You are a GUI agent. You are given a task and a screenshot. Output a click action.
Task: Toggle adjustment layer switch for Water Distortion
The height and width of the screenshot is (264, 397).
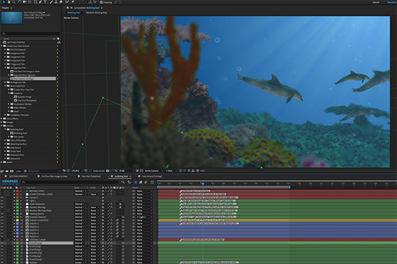(120, 204)
